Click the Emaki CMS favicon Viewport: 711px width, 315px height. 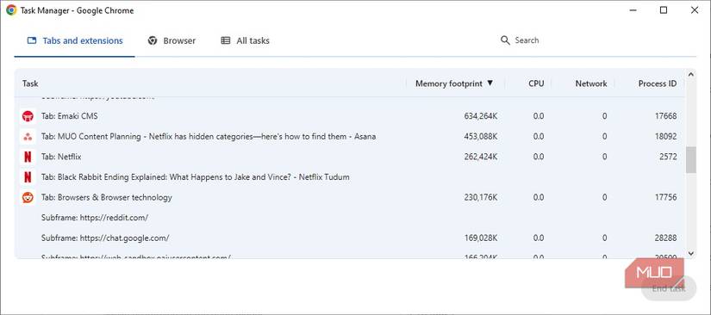click(28, 116)
